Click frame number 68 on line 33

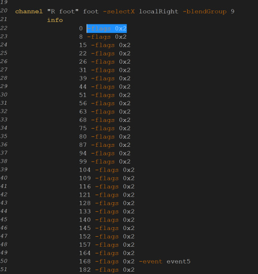coord(83,120)
